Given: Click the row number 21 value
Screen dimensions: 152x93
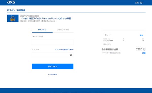Looking at the screenshot, I should pos(123,41).
